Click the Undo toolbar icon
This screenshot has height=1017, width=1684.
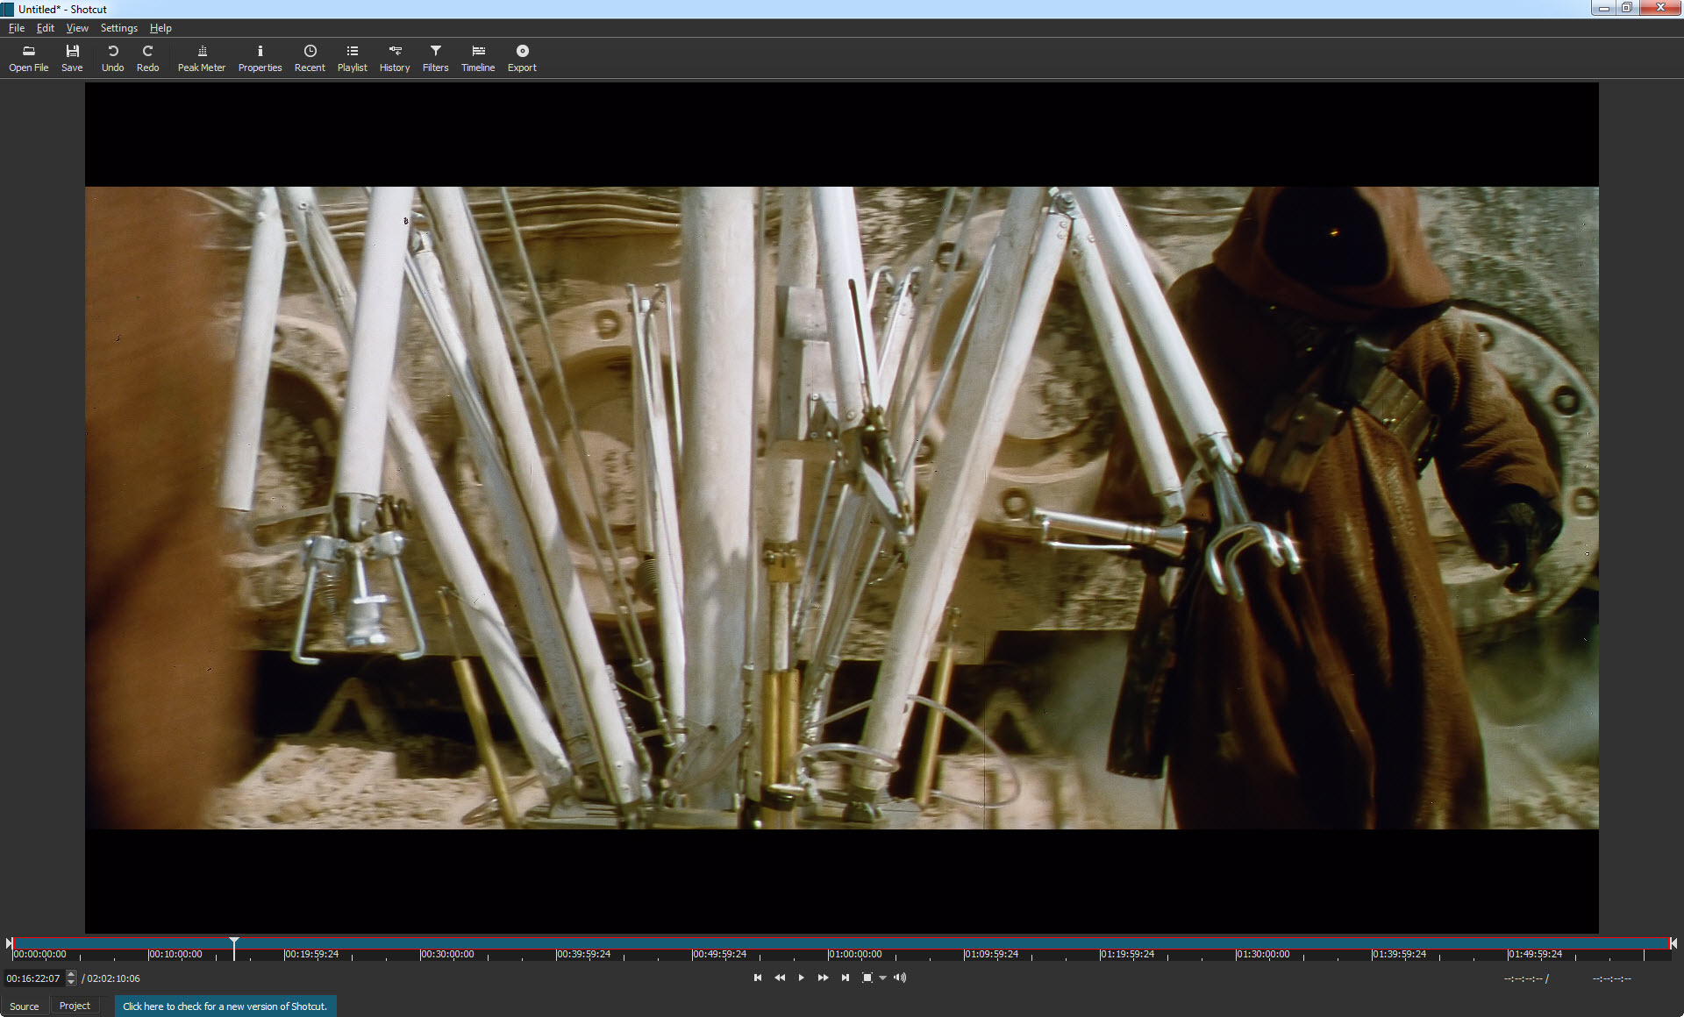tap(112, 58)
